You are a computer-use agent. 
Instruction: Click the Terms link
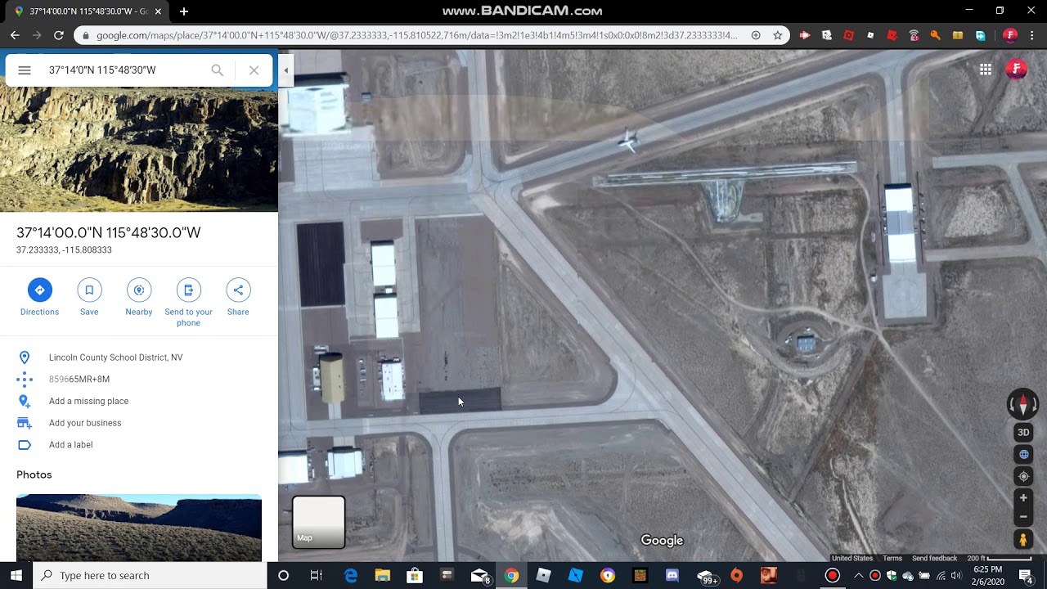[892, 558]
